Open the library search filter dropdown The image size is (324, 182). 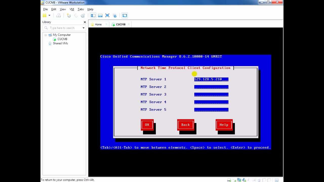(84, 28)
